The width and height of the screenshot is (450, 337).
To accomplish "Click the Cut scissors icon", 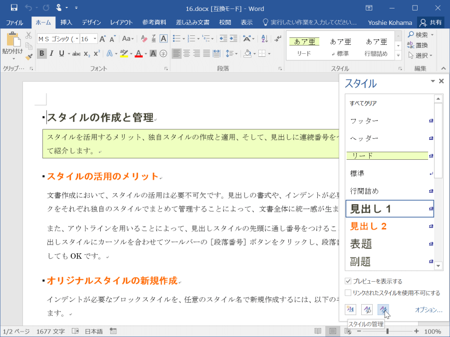I will (28, 35).
